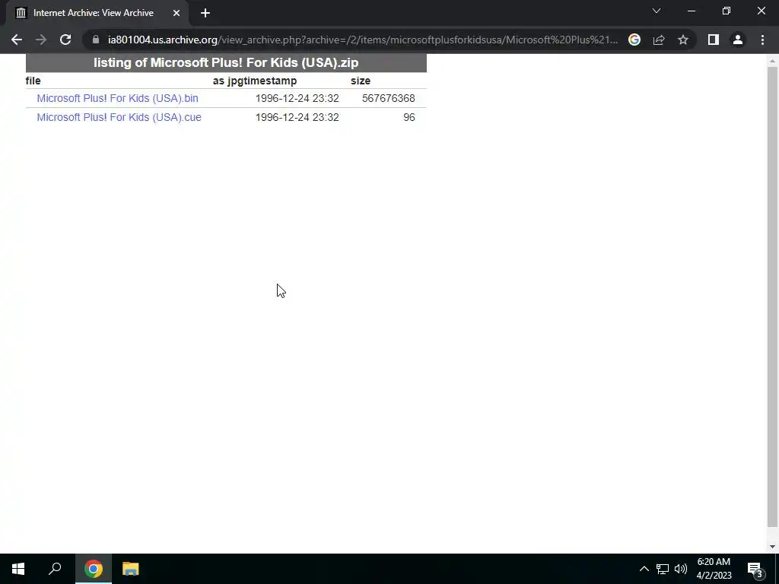Click the timestamp in the .bin row

click(x=297, y=98)
